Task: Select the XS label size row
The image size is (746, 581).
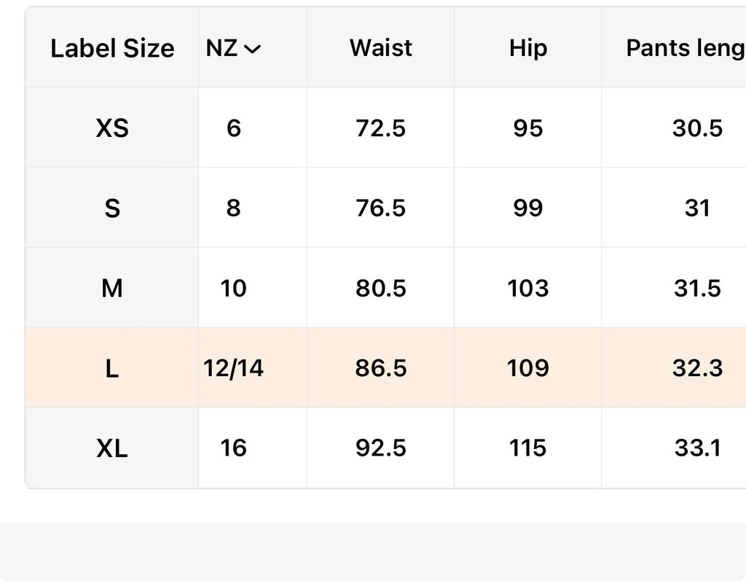Action: click(x=112, y=128)
